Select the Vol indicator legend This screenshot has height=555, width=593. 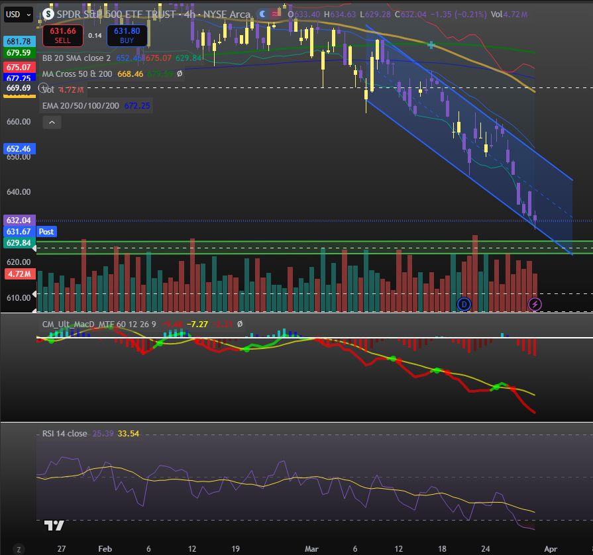click(x=48, y=90)
